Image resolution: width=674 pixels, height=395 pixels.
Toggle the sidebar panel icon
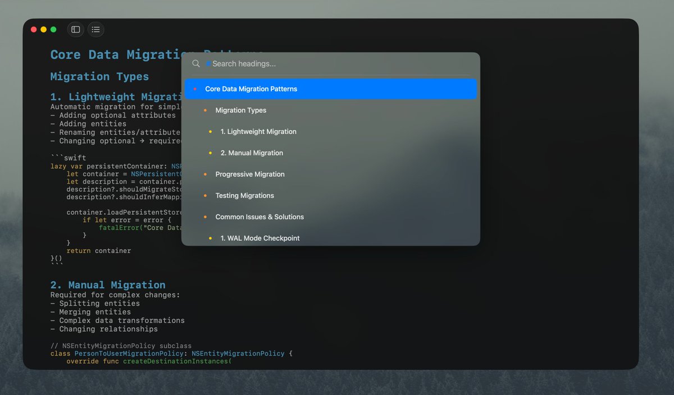coord(75,29)
